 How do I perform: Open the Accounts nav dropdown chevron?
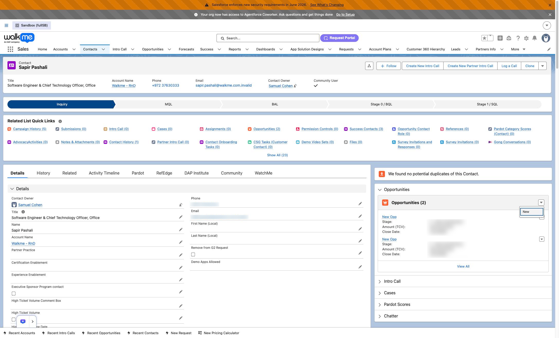click(x=74, y=49)
